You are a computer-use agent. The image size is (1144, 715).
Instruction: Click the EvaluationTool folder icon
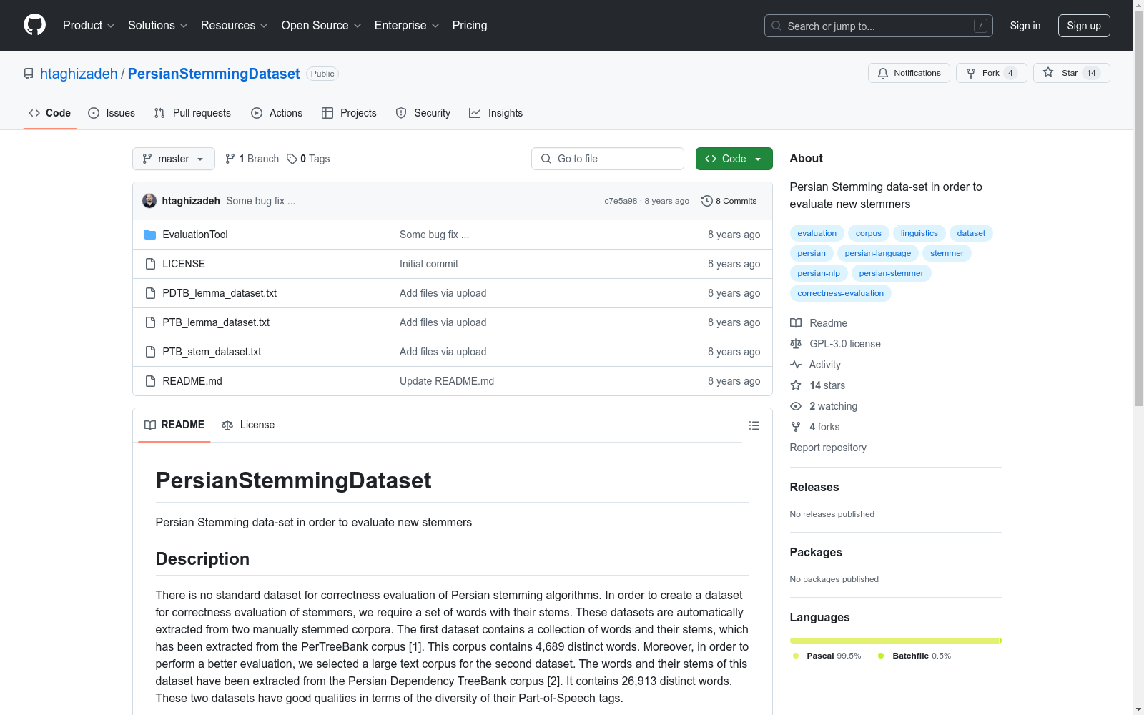150,235
